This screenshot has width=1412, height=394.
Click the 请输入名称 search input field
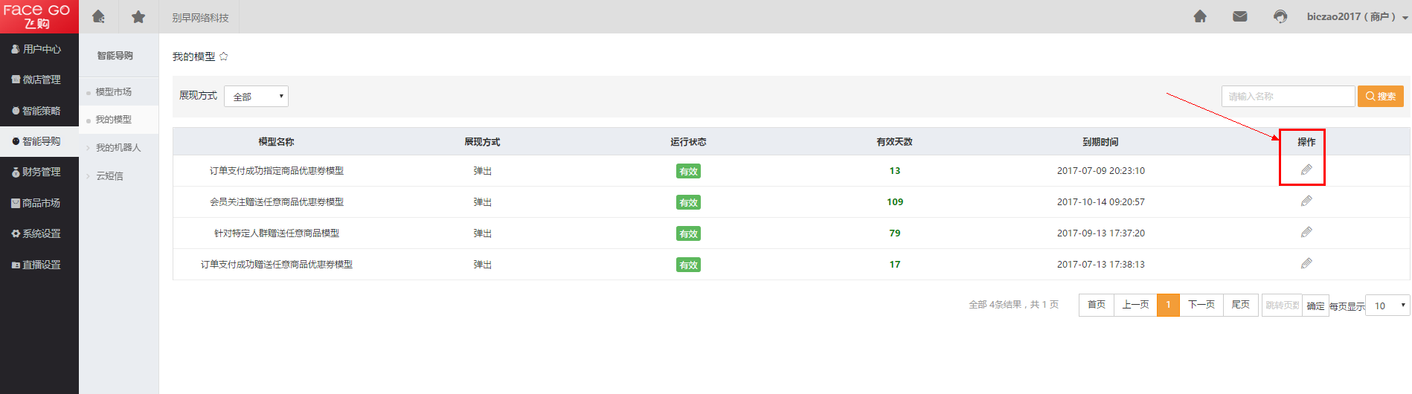pos(1287,97)
